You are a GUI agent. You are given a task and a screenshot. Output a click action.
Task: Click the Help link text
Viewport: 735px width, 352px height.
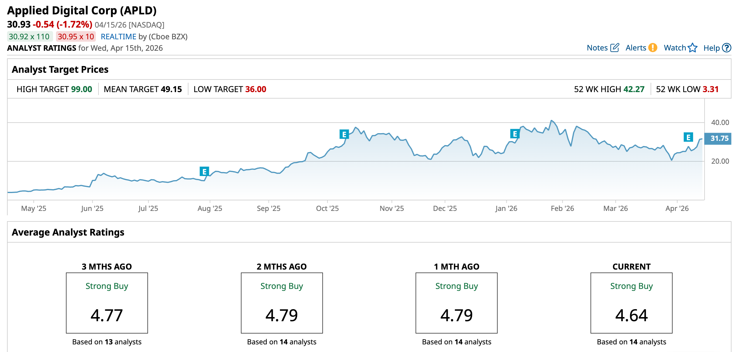point(711,48)
